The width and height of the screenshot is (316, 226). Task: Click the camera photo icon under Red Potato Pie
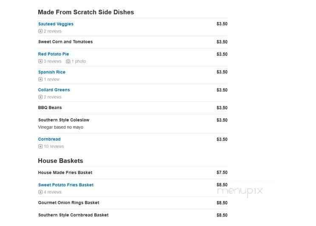point(68,62)
